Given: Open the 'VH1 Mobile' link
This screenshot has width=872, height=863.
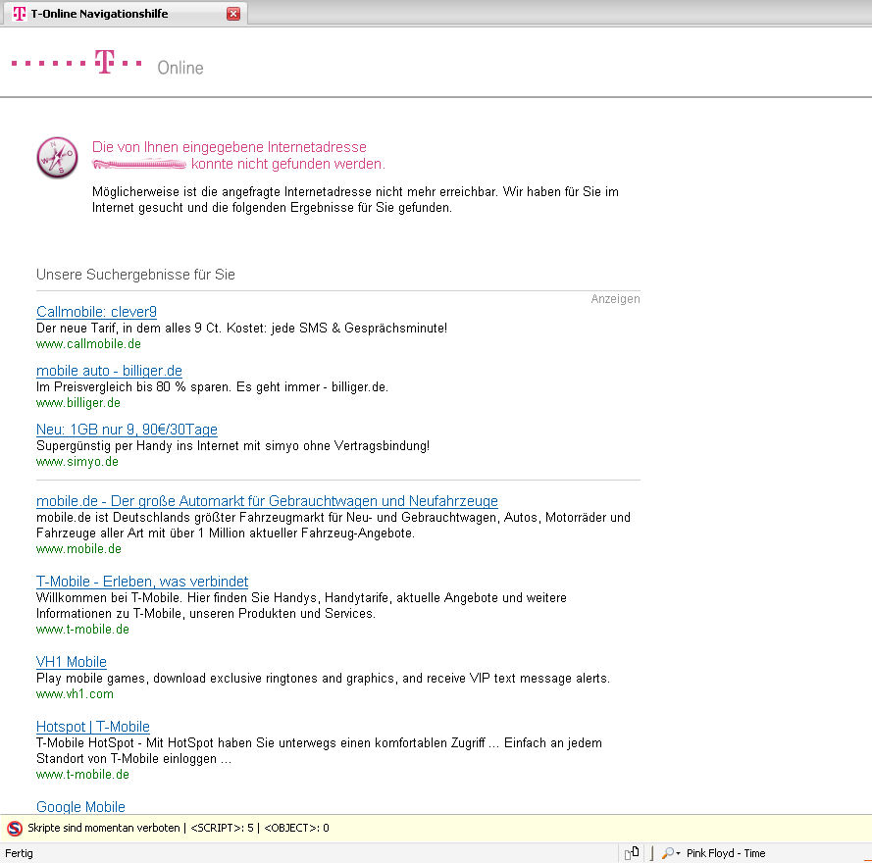Looking at the screenshot, I should click(x=72, y=662).
